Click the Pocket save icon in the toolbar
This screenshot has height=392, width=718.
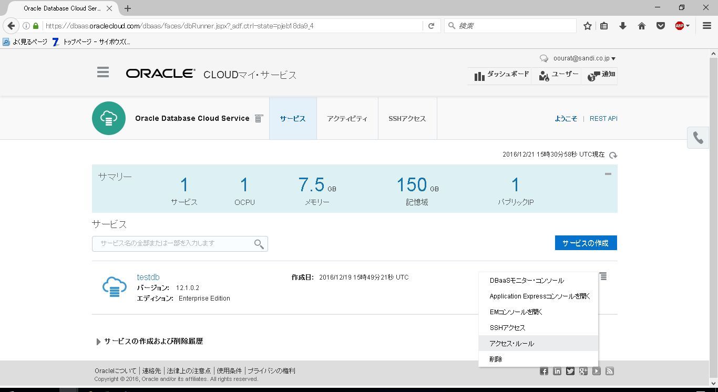click(x=661, y=26)
